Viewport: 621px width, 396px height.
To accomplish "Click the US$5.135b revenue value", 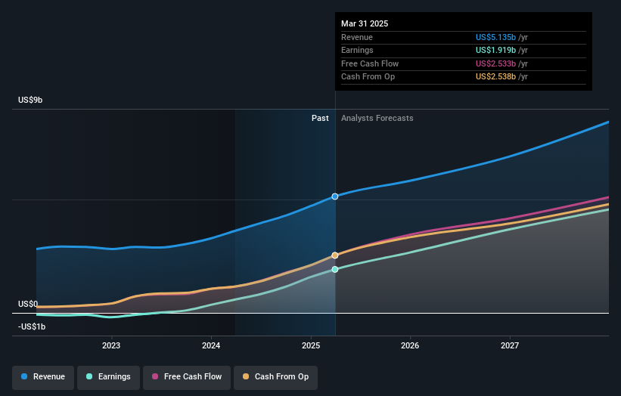I will 496,37.
